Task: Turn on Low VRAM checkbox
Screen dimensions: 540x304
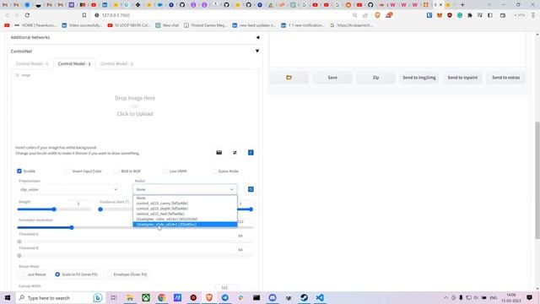Action: [x=165, y=171]
